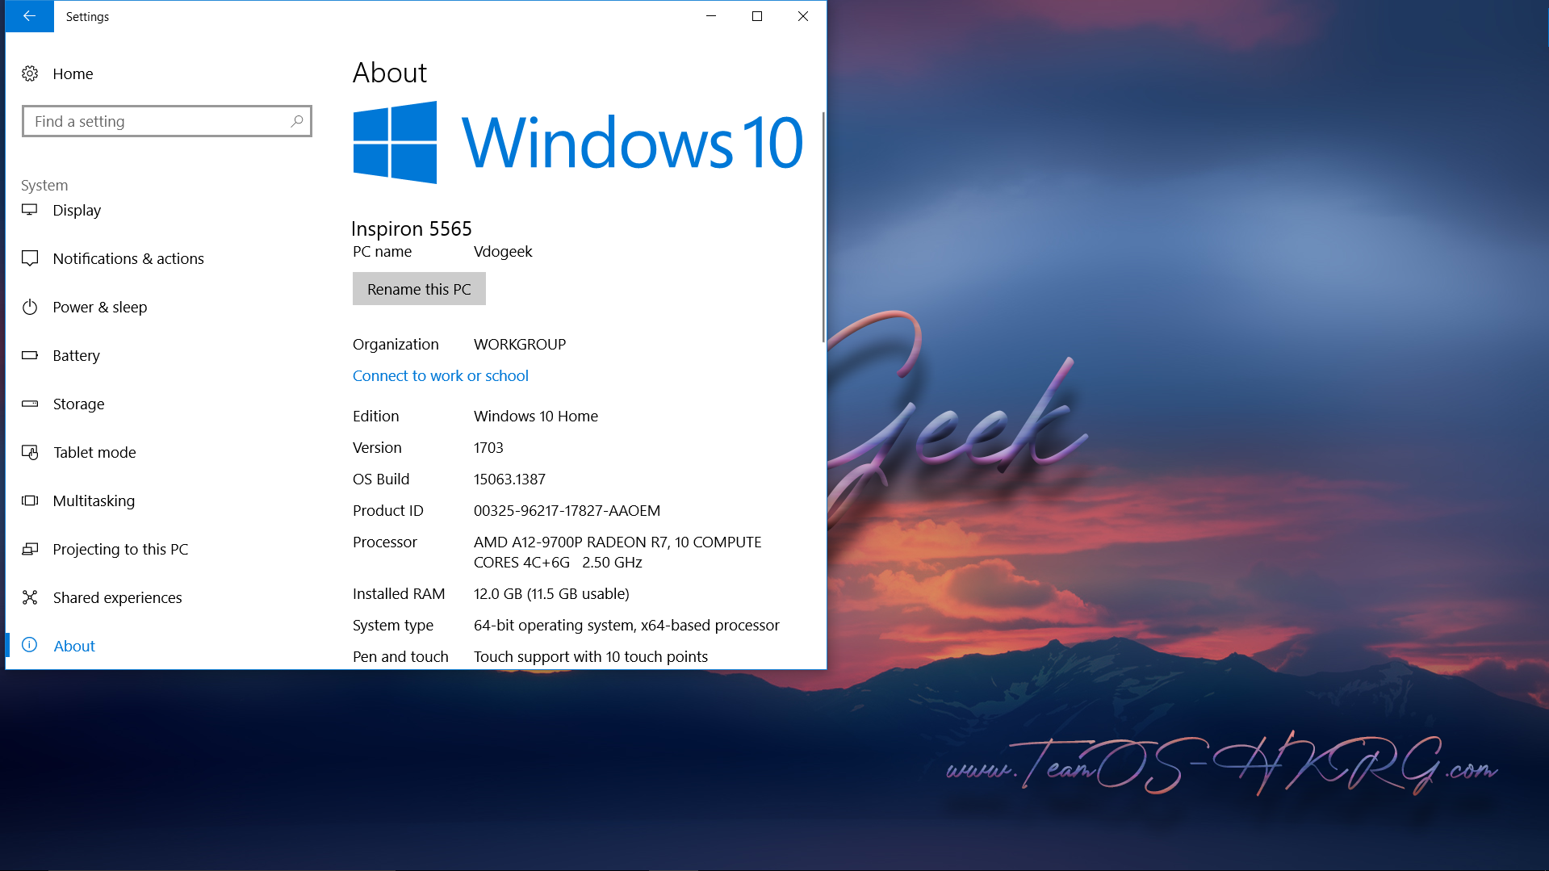Image resolution: width=1549 pixels, height=871 pixels.
Task: Click the Power & sleep icon
Action: point(30,307)
